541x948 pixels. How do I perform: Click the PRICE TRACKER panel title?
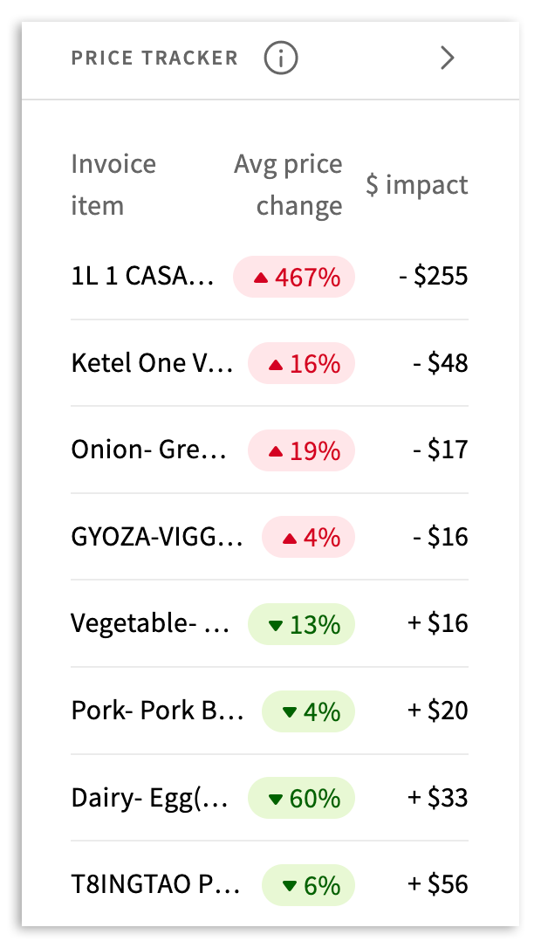pos(154,58)
